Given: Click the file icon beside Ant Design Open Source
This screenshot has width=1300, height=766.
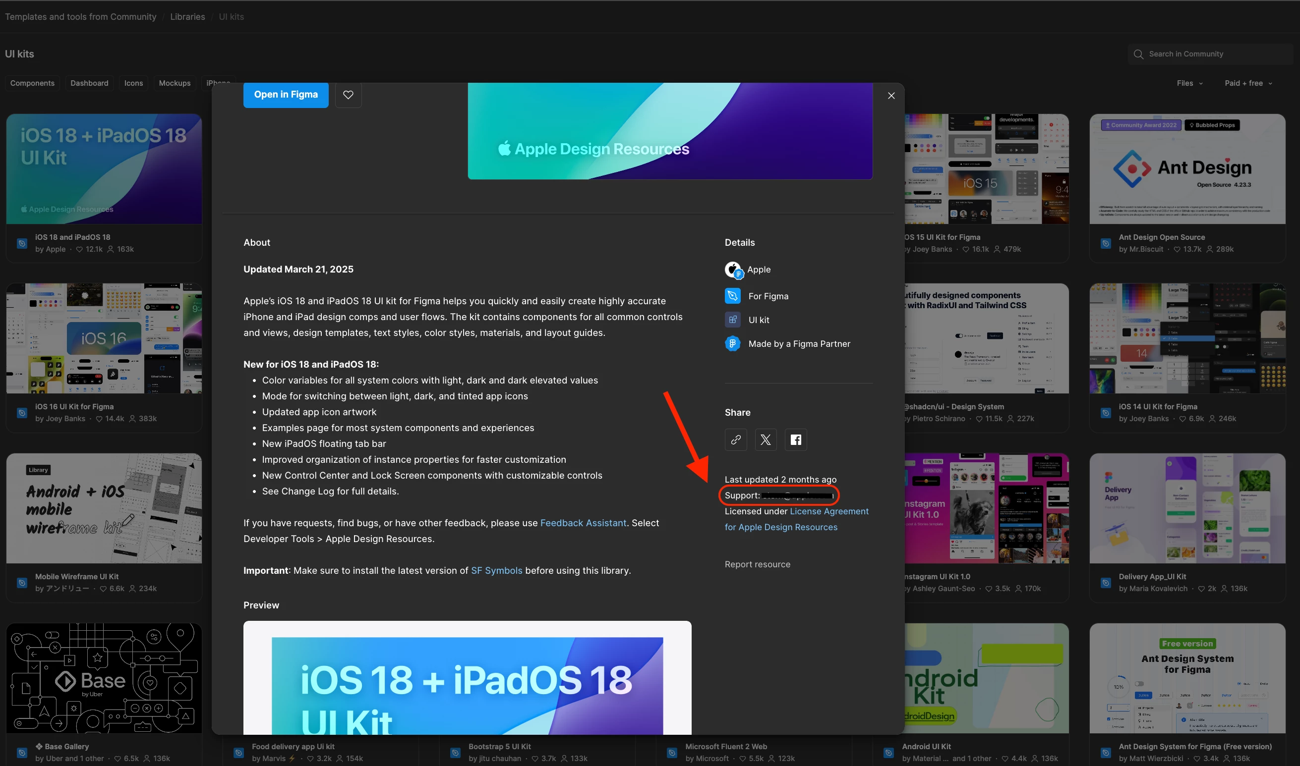Looking at the screenshot, I should (x=1105, y=243).
